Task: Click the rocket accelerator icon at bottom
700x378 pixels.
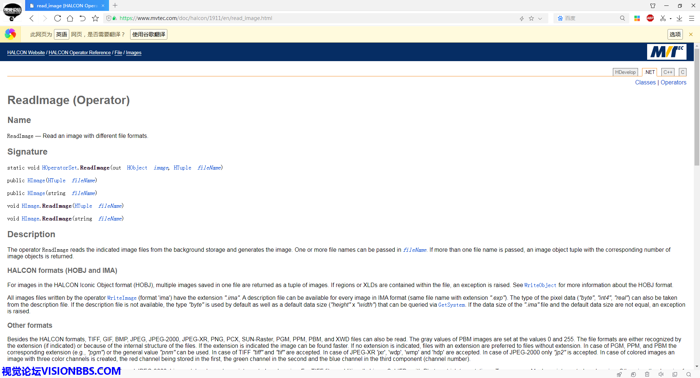Action: point(619,374)
